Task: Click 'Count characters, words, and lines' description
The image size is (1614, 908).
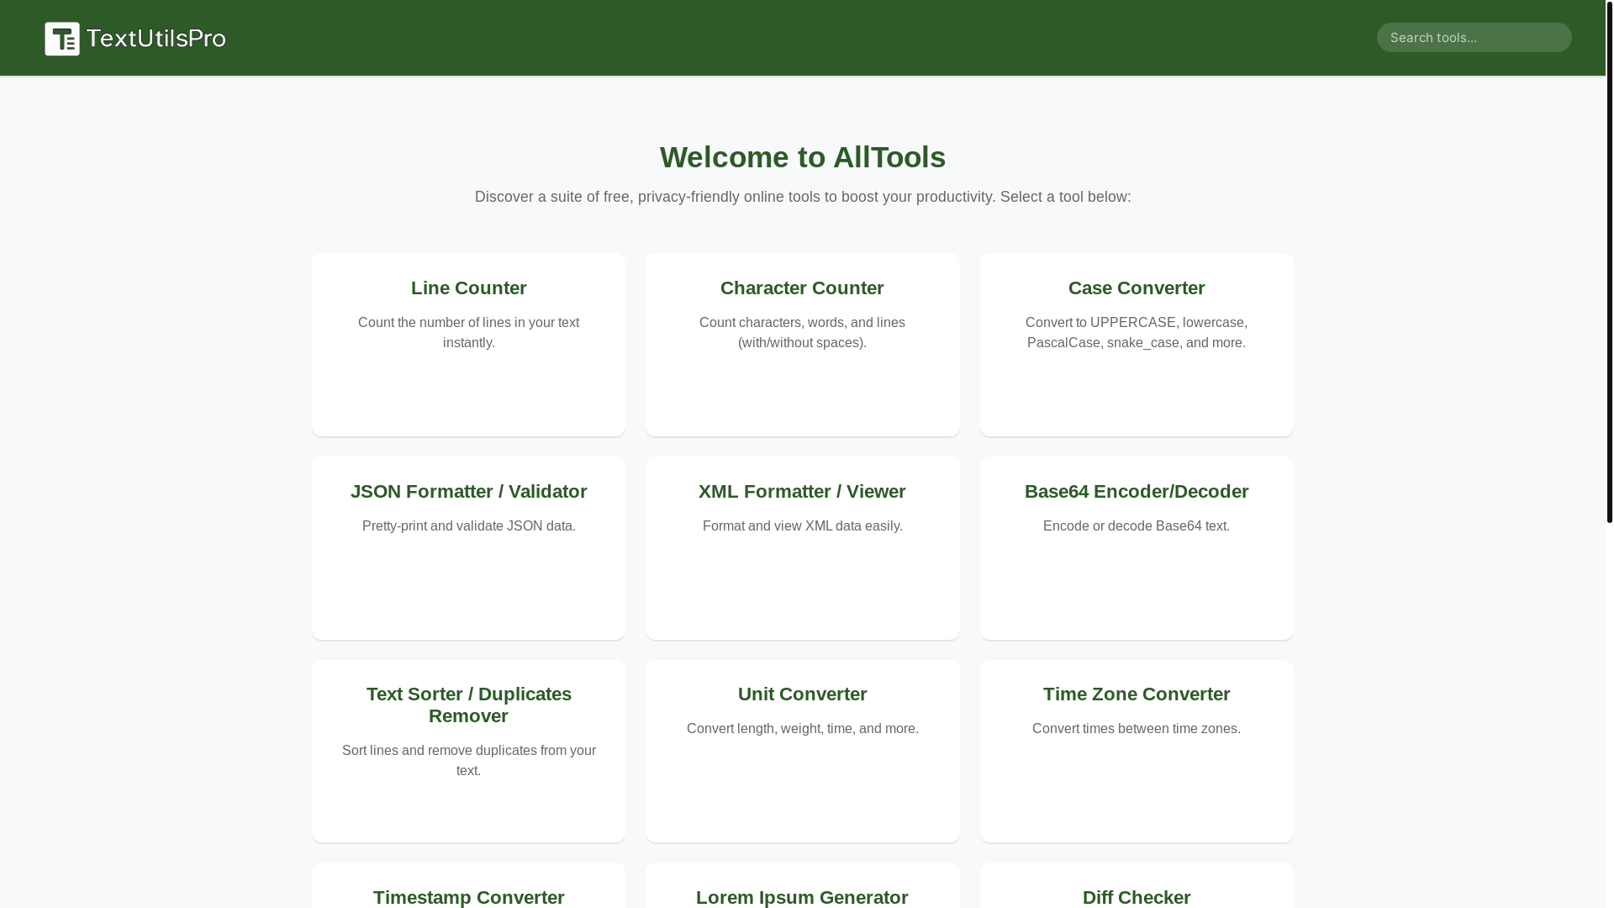Action: pyautogui.click(x=802, y=333)
